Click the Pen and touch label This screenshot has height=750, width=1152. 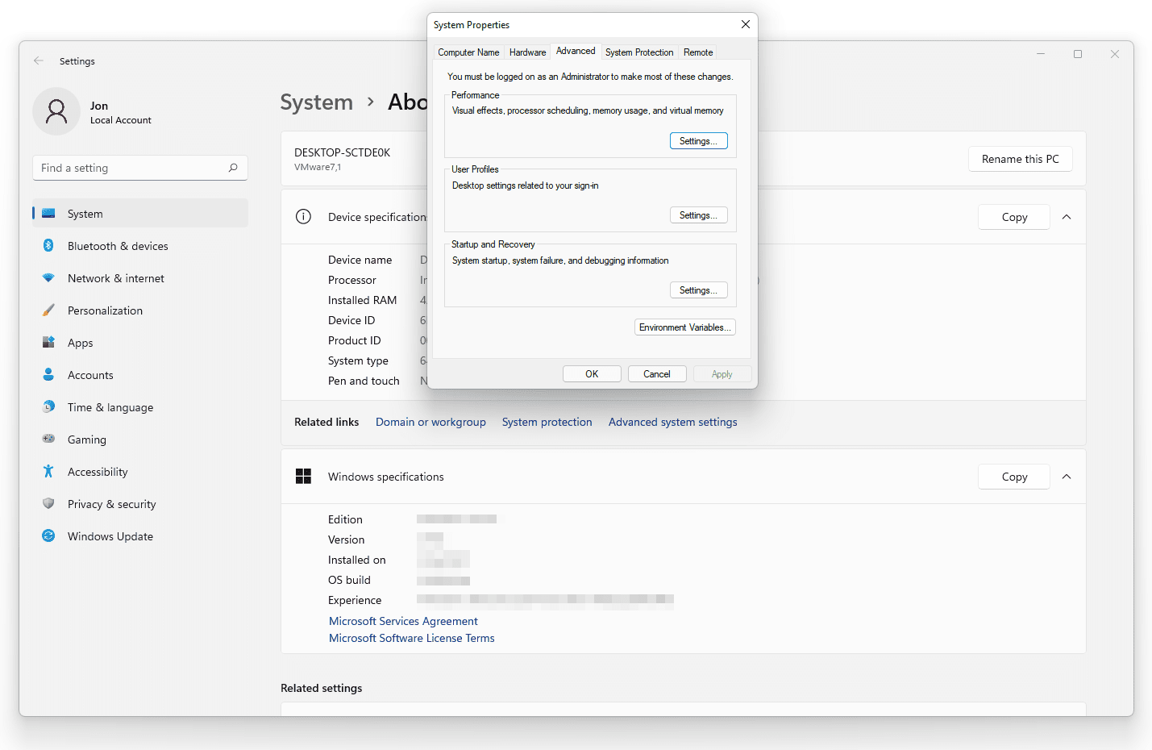pos(364,381)
